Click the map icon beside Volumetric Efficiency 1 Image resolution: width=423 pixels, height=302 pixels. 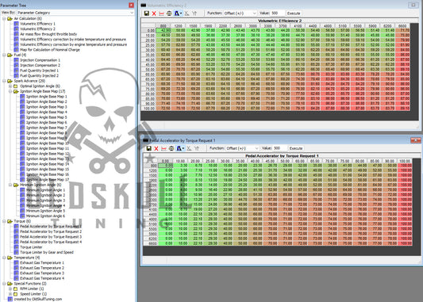click(16, 24)
